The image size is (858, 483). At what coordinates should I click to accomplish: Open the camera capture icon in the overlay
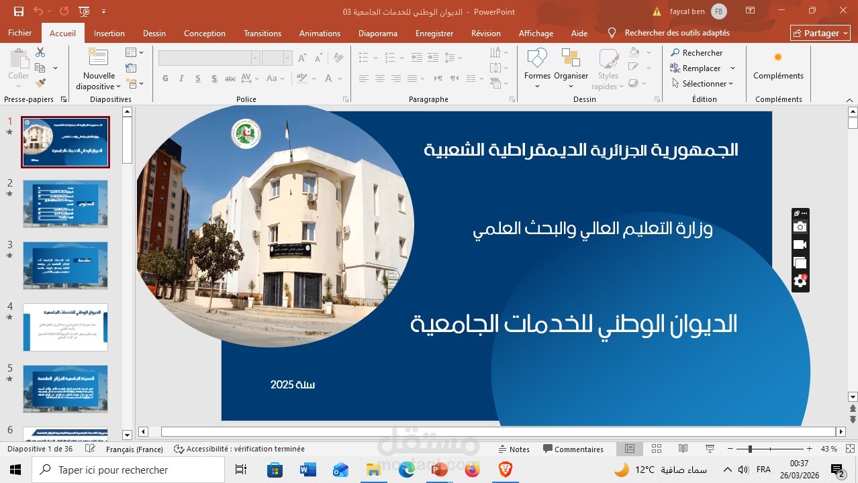[799, 227]
